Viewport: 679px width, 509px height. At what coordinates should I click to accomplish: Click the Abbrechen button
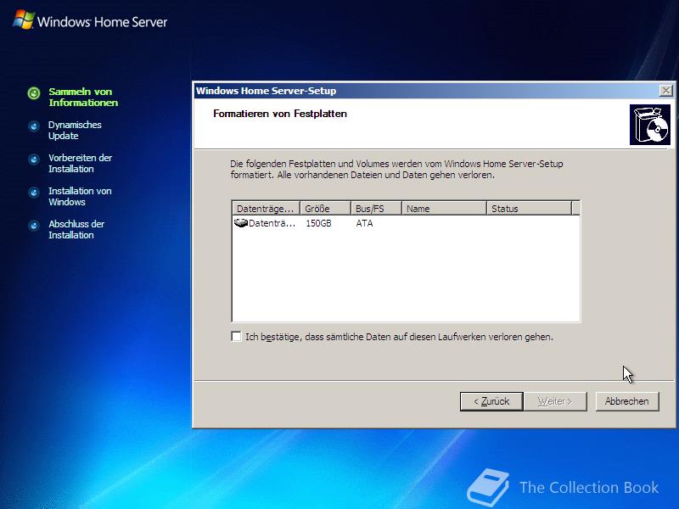coord(627,401)
